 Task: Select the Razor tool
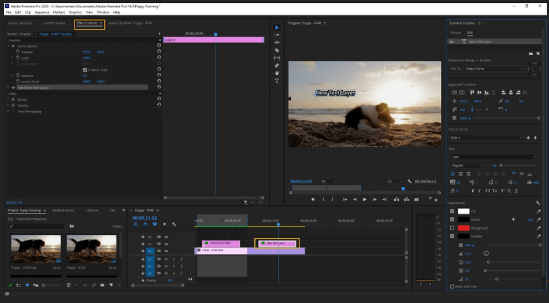[x=277, y=50]
